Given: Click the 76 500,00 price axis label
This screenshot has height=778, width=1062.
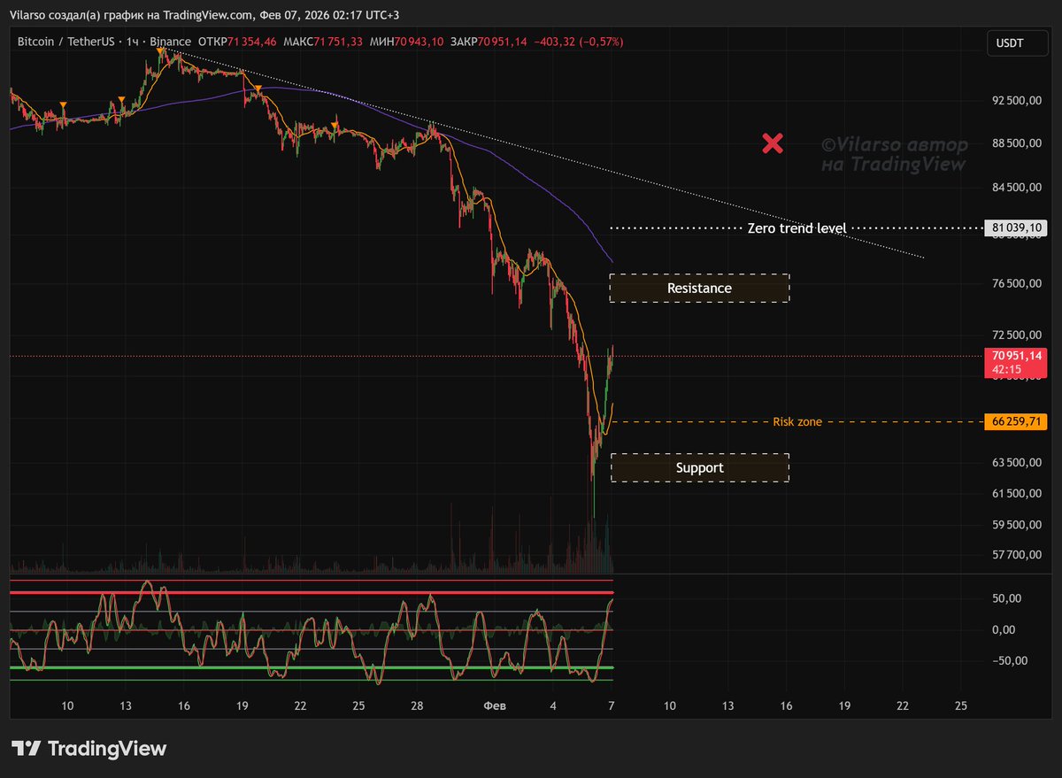Looking at the screenshot, I should click(x=1016, y=284).
